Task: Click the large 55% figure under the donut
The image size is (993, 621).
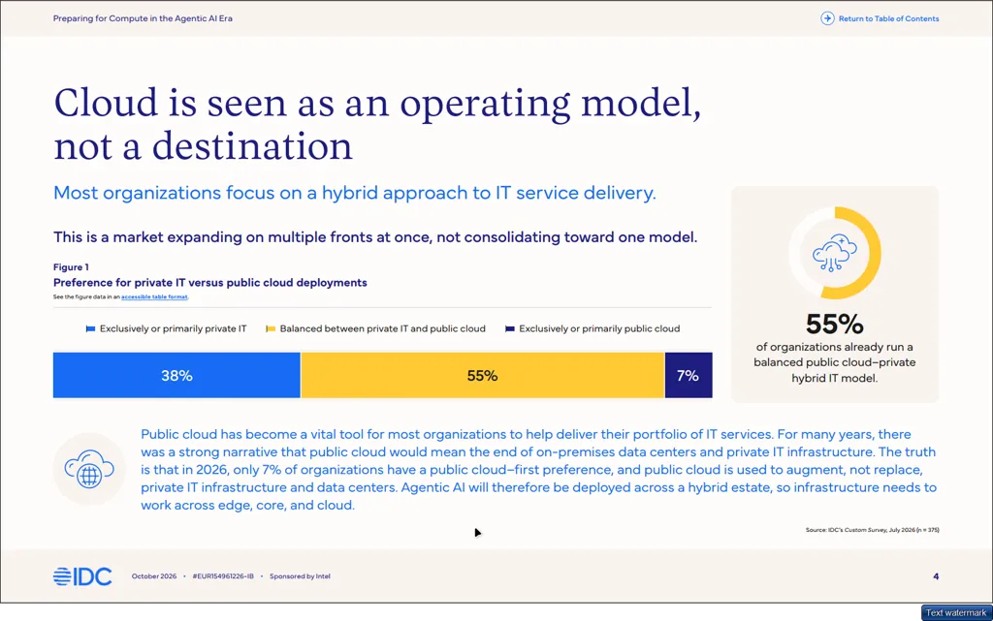Action: pyautogui.click(x=835, y=324)
